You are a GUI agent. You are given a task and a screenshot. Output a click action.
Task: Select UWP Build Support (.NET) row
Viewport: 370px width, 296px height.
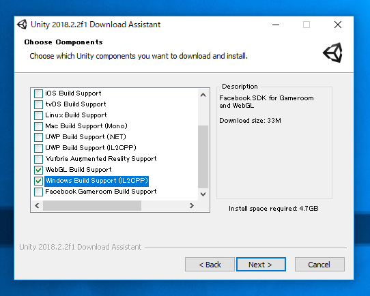[85, 137]
